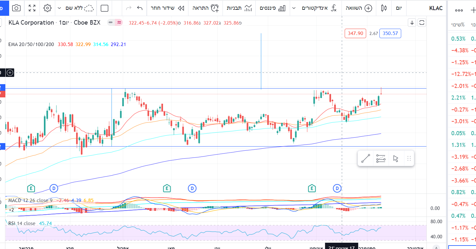
Task: Compare symbols with the השוואה button
Action: [359, 8]
